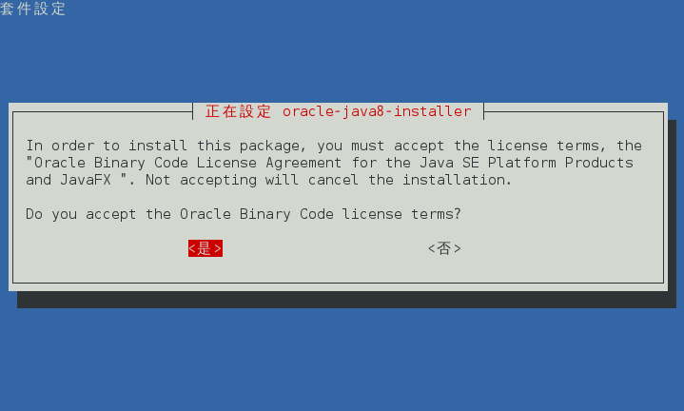Screen dimensions: 684x411
Task: Click the 套件設定 header text
Action: coord(32,9)
